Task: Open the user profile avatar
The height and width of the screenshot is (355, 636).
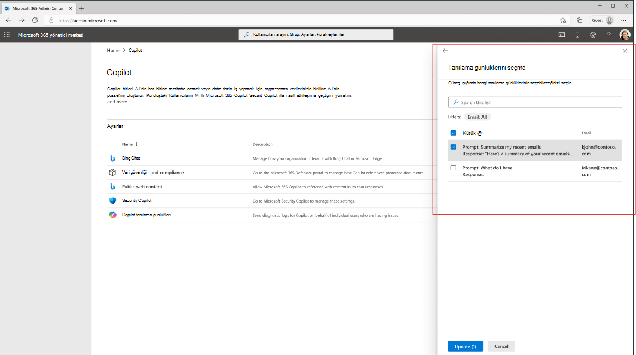Action: (x=625, y=35)
